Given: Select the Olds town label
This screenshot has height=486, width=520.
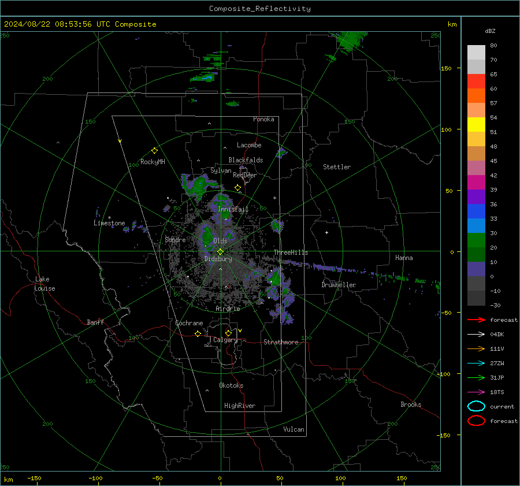Looking at the screenshot, I should [x=220, y=241].
